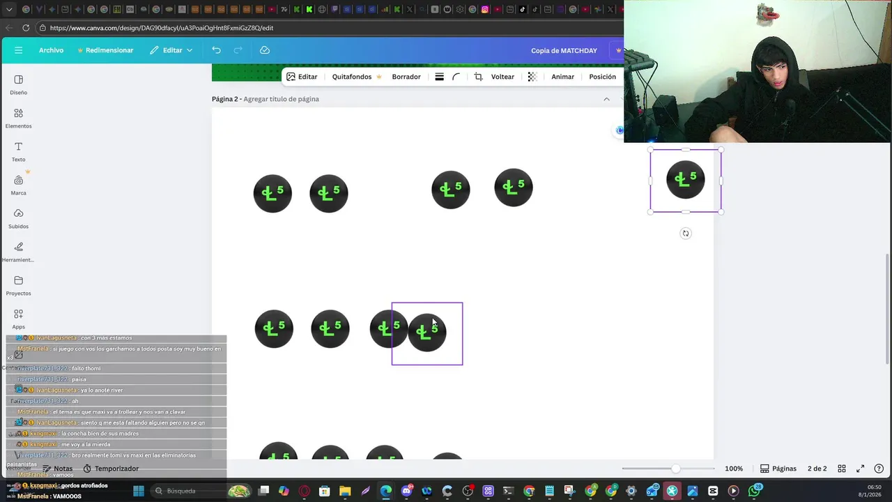Open the Redimensionar option

click(105, 50)
